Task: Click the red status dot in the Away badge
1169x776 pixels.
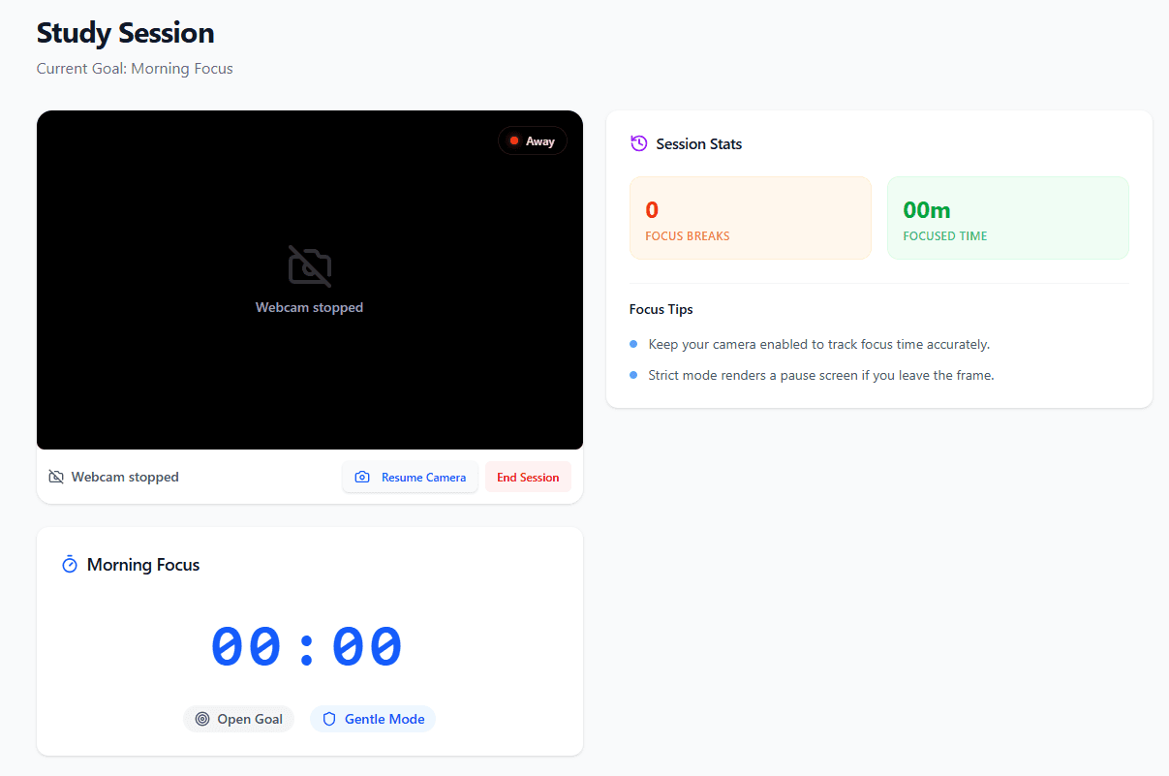Action: 514,140
